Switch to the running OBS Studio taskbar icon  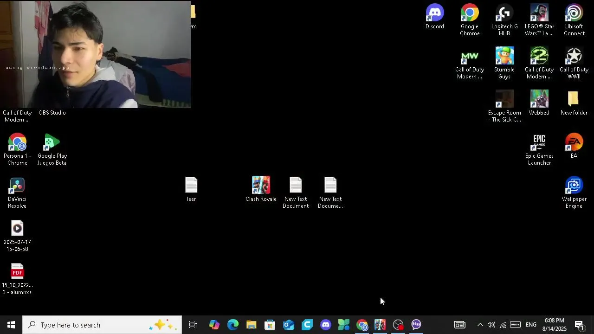click(398, 325)
